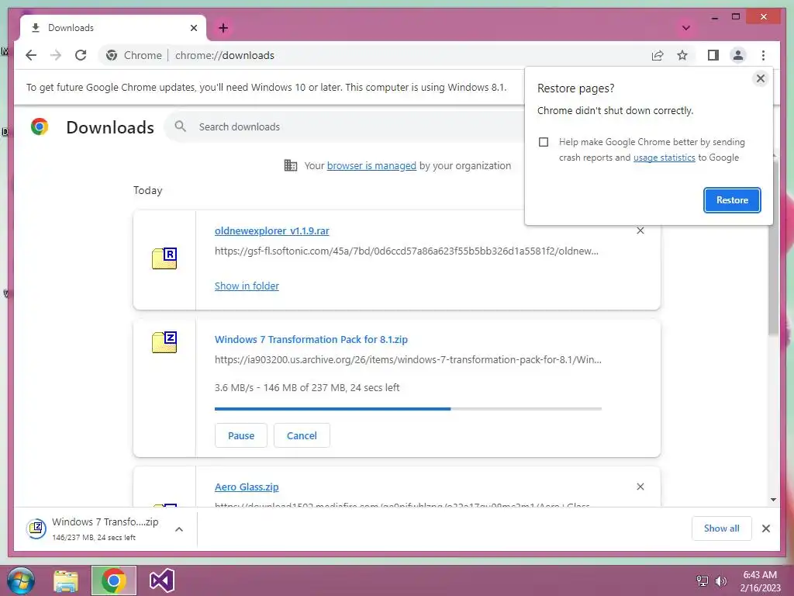Click the ZIP icon in the download shelf
This screenshot has height=596, width=794.
pos(36,528)
